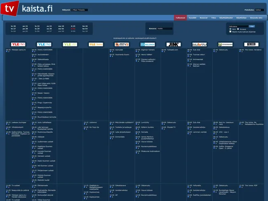Click blue icon under The Voice: Heräämö
Viewport: 268px width, 201px height.
pos(240,52)
